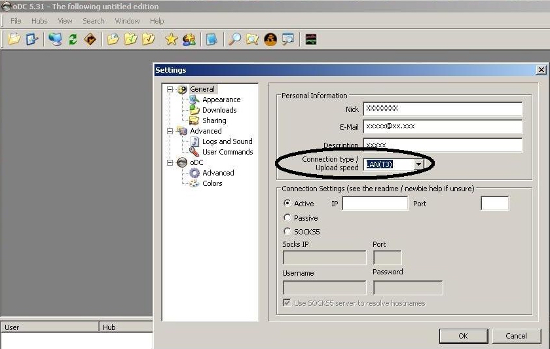Click the blue notepad toolbar icon

click(x=211, y=39)
